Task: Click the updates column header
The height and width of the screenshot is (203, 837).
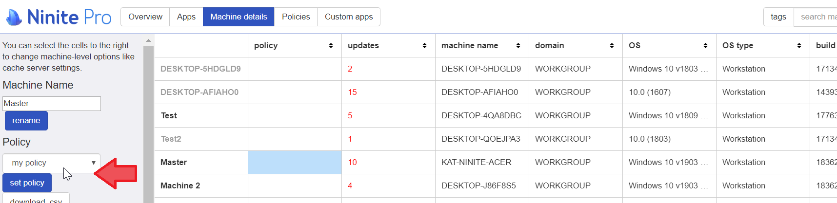Action: coord(388,45)
